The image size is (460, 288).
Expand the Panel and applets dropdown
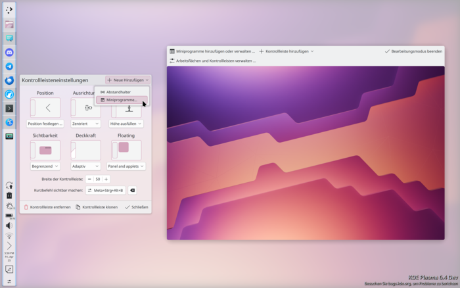(126, 166)
